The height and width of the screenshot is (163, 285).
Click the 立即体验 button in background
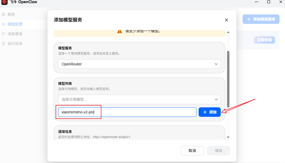(x=264, y=40)
